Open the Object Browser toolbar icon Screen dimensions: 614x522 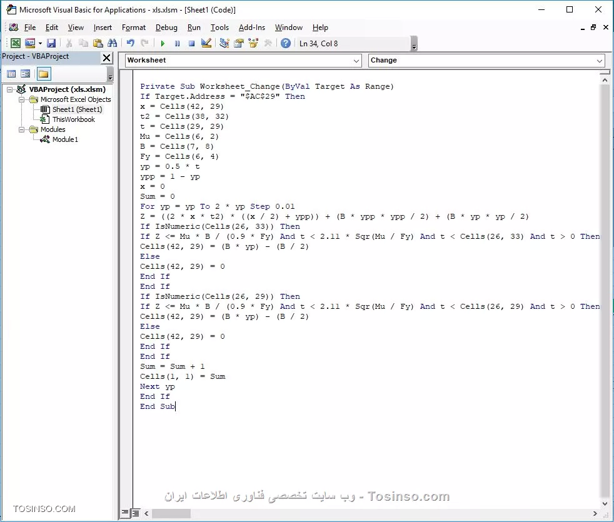(253, 43)
